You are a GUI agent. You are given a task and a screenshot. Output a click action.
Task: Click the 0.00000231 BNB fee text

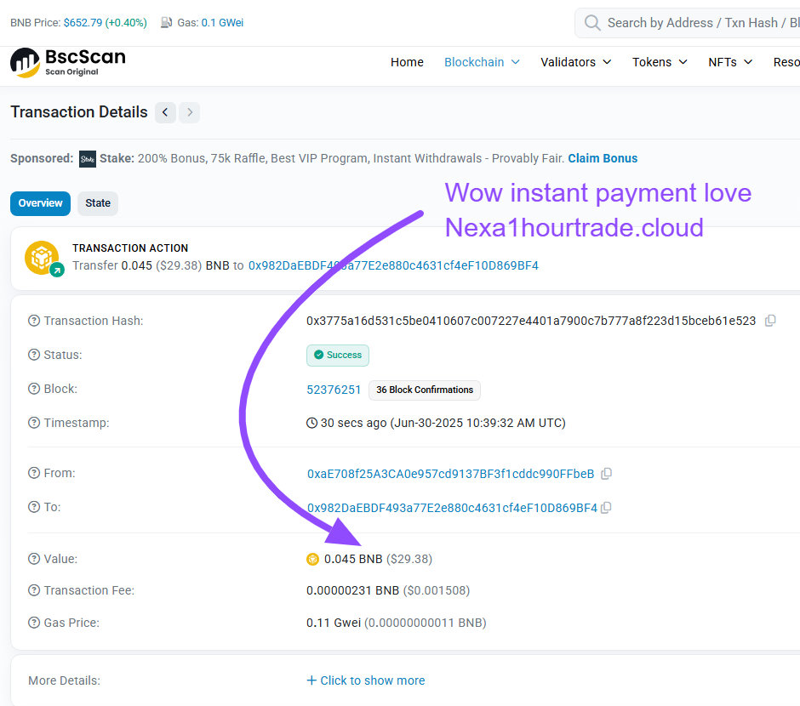(352, 590)
